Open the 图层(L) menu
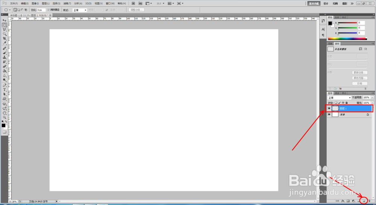This screenshot has width=376, height=205. pos(45,3)
